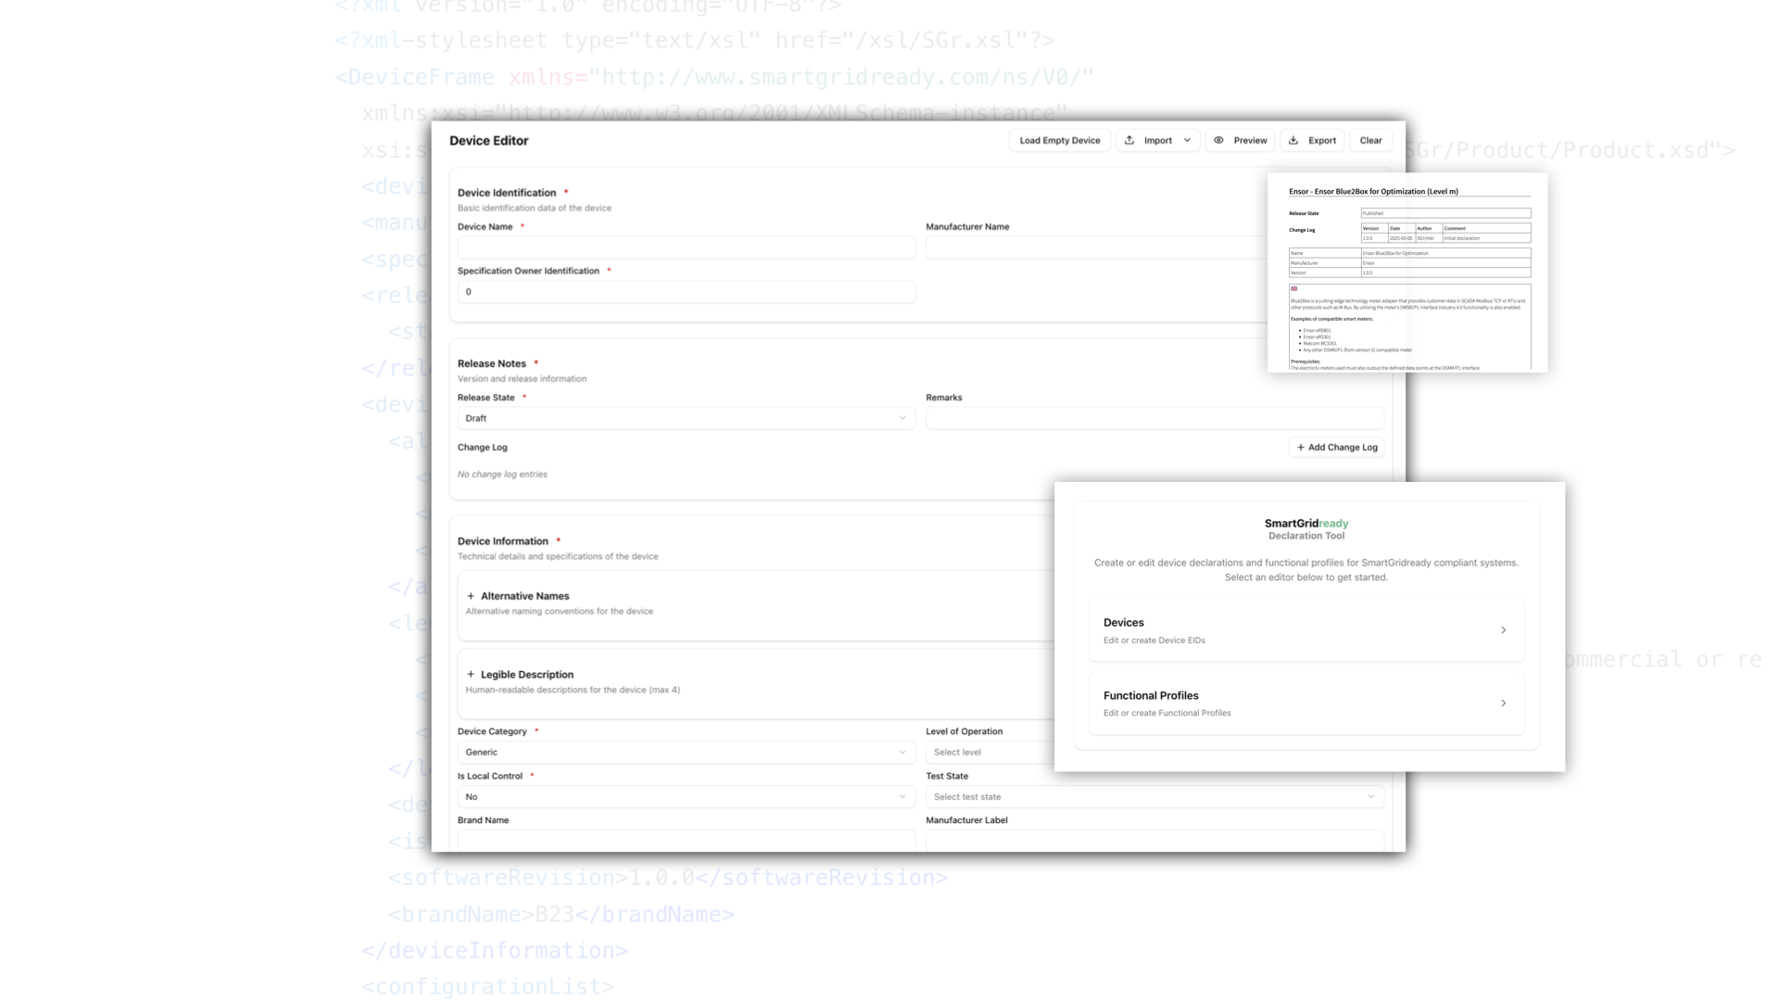This screenshot has height=1001, width=1779.
Task: Click the SmartGridready logo text
Action: [1306, 524]
